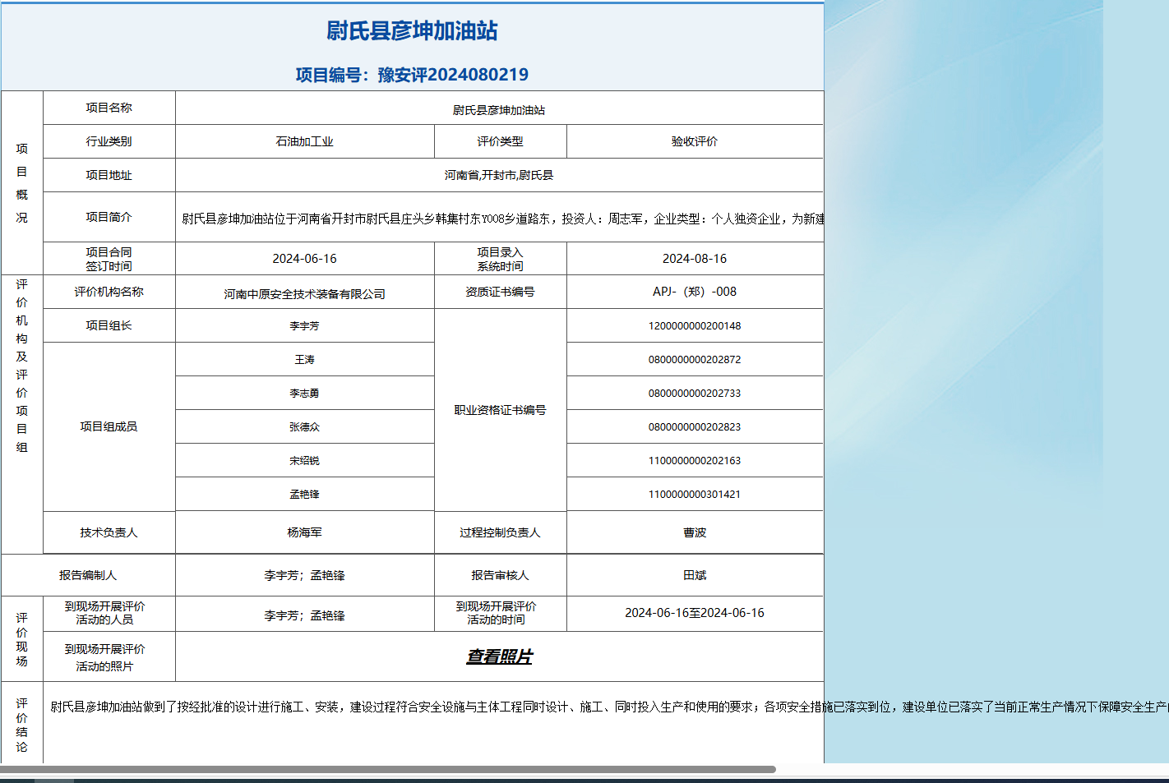Image resolution: width=1169 pixels, height=783 pixels.
Task: Select 李宇芳 in the 项目组长 row
Action: pos(305,326)
